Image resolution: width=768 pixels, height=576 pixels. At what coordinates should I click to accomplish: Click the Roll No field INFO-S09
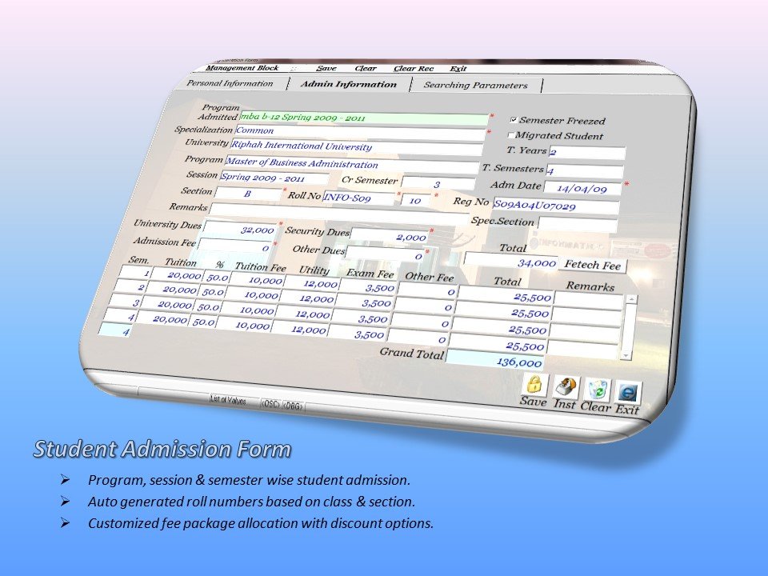point(358,198)
